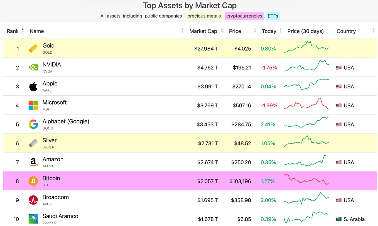Click the USA flag in Alphabet row
The height and width of the screenshot is (226, 378).
(339, 124)
